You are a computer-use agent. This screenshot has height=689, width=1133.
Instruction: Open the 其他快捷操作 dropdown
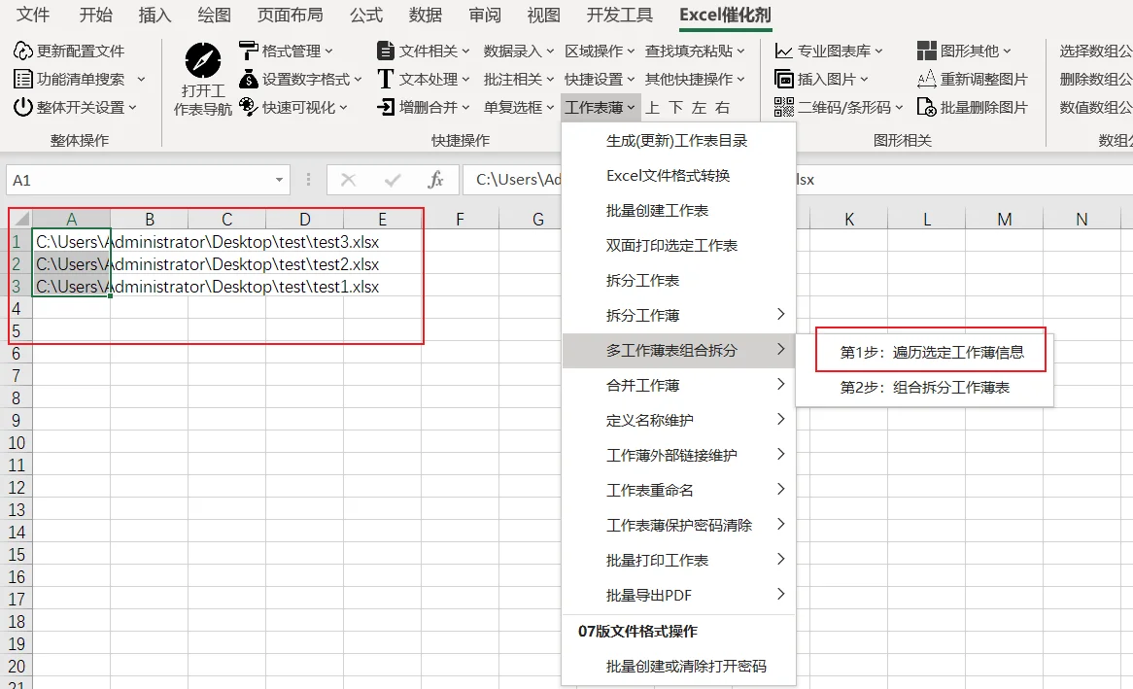[x=695, y=79]
